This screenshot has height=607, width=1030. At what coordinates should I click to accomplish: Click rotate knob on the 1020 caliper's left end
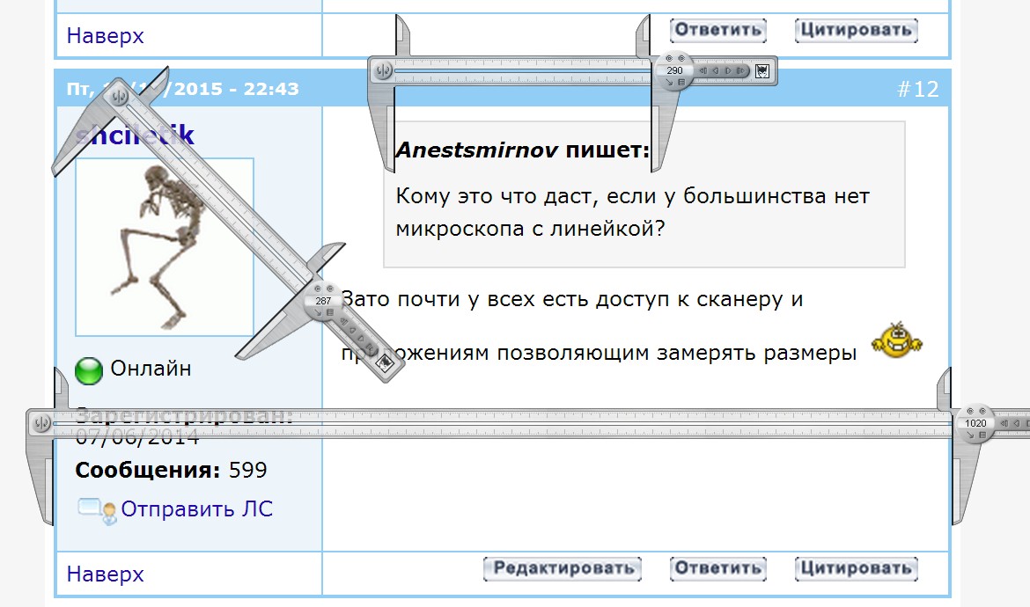[40, 424]
